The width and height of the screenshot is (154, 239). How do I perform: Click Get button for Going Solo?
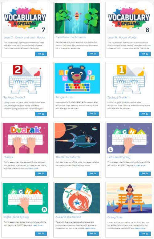pyautogui.click(x=145, y=234)
